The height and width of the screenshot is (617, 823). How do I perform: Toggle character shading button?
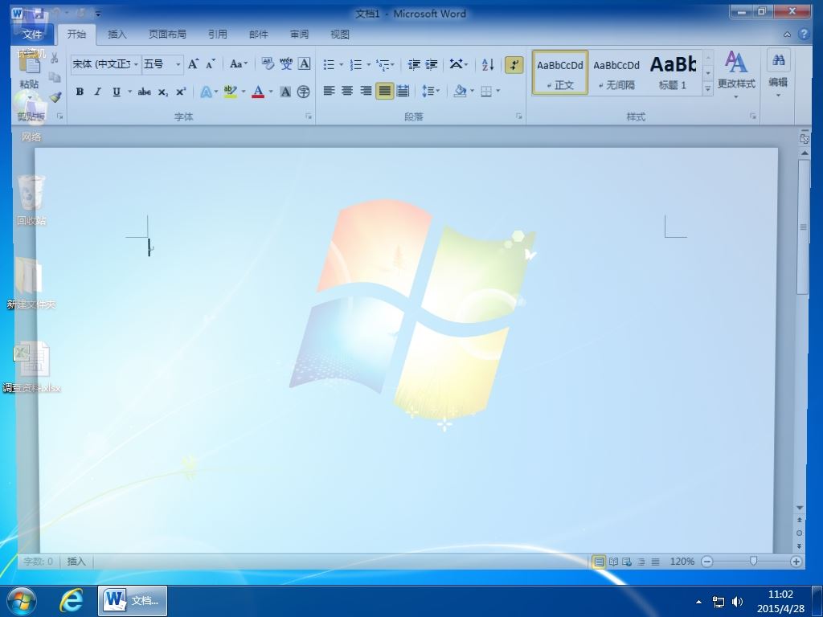coord(285,92)
